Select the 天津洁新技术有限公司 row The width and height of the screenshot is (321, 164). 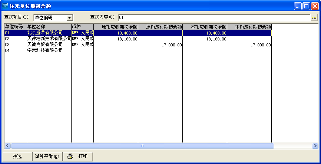(49, 39)
